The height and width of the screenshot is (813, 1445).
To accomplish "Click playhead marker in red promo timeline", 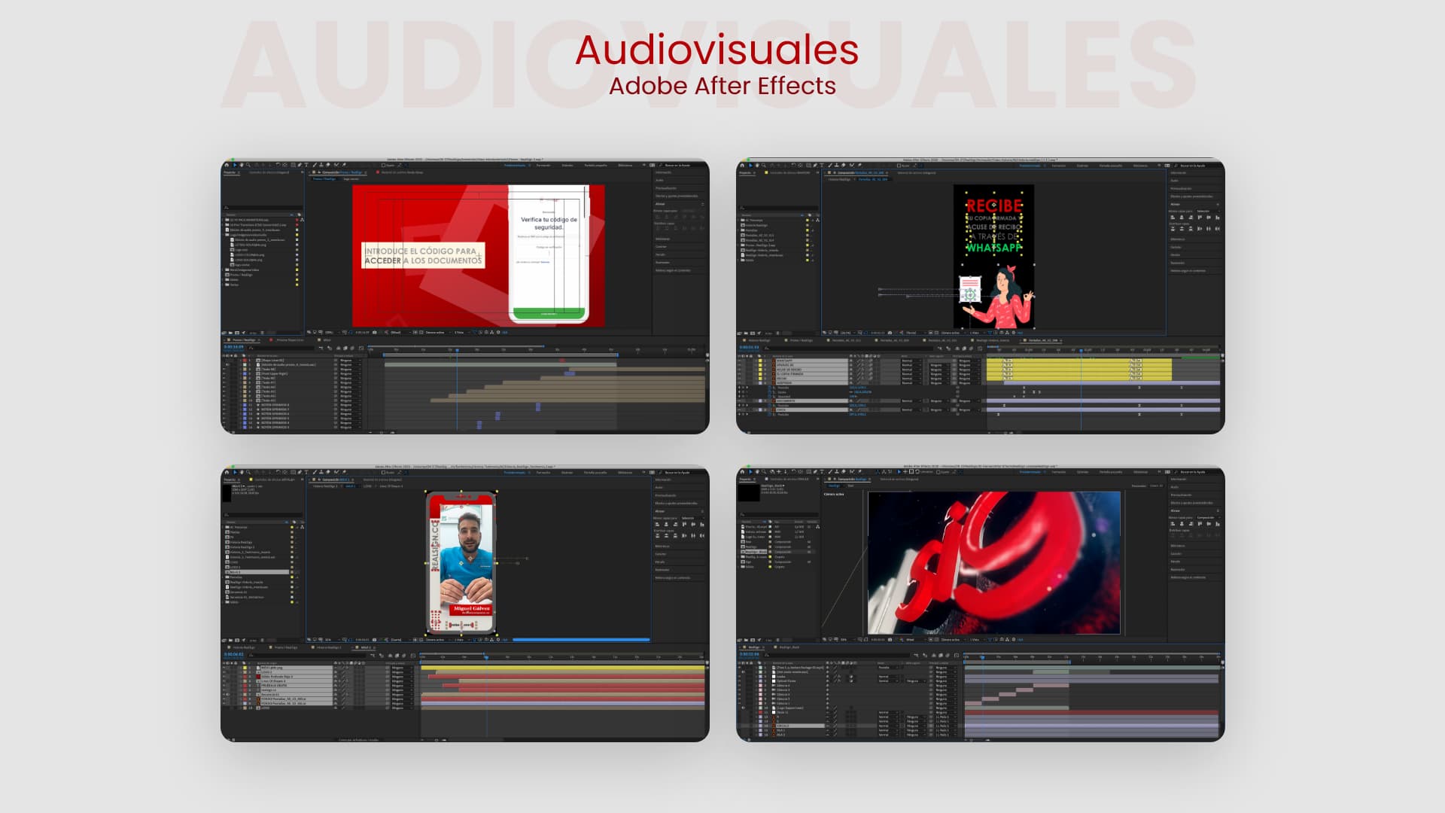I will coord(457,350).
